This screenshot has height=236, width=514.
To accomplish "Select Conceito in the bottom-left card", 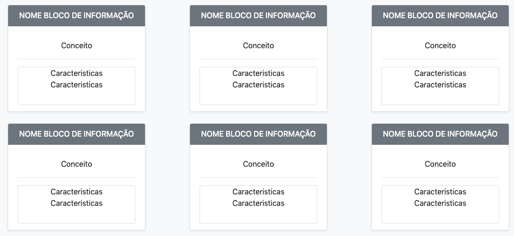I will [77, 164].
